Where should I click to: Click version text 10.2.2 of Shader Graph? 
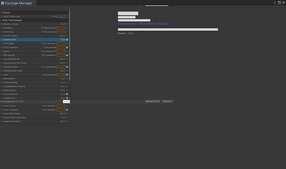[62, 90]
